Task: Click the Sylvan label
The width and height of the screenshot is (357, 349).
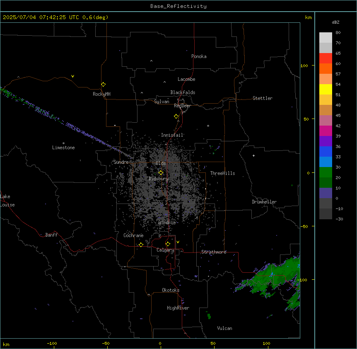Action: pos(162,102)
